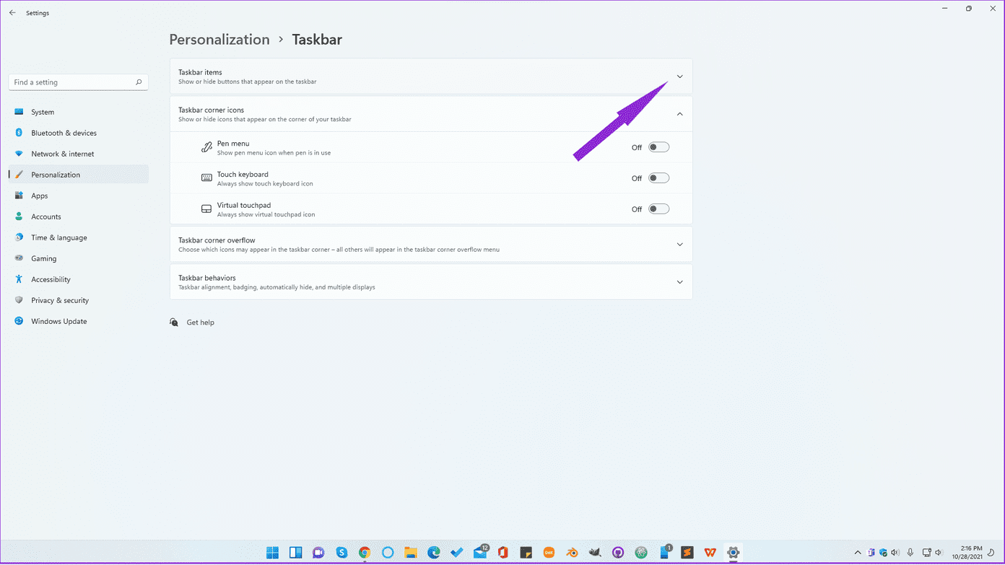Image resolution: width=1005 pixels, height=565 pixels.
Task: Select Network & internet in the sidebar
Action: 78,154
